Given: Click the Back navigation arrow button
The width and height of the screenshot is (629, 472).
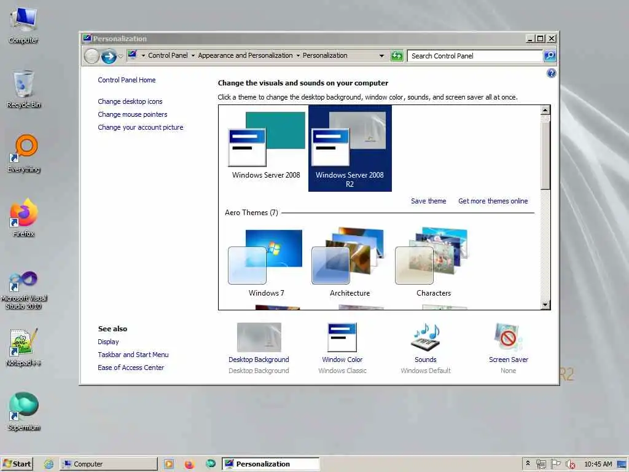Looking at the screenshot, I should [92, 56].
